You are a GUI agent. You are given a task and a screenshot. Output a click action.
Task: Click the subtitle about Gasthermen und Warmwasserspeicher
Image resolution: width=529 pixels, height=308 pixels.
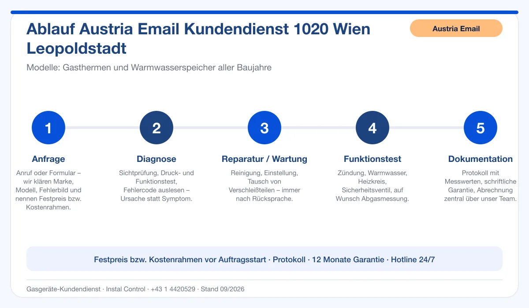tap(149, 68)
